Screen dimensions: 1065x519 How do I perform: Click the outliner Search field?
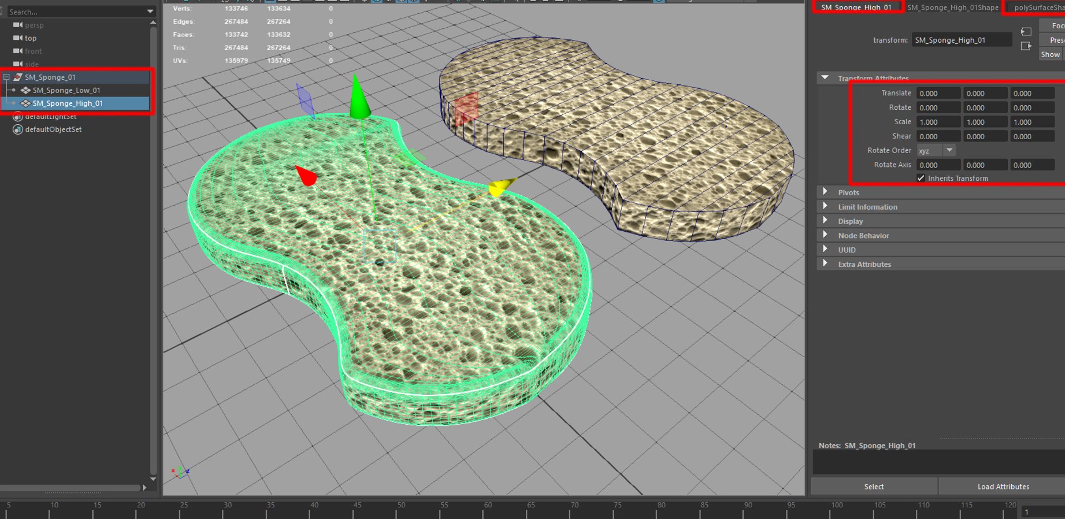coord(75,12)
